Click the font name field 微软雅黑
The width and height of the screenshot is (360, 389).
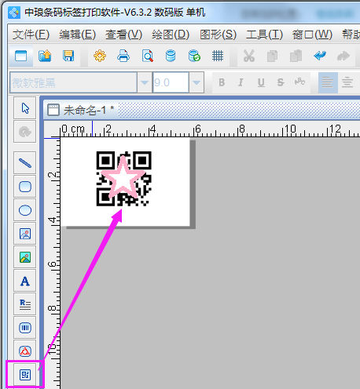click(73, 82)
